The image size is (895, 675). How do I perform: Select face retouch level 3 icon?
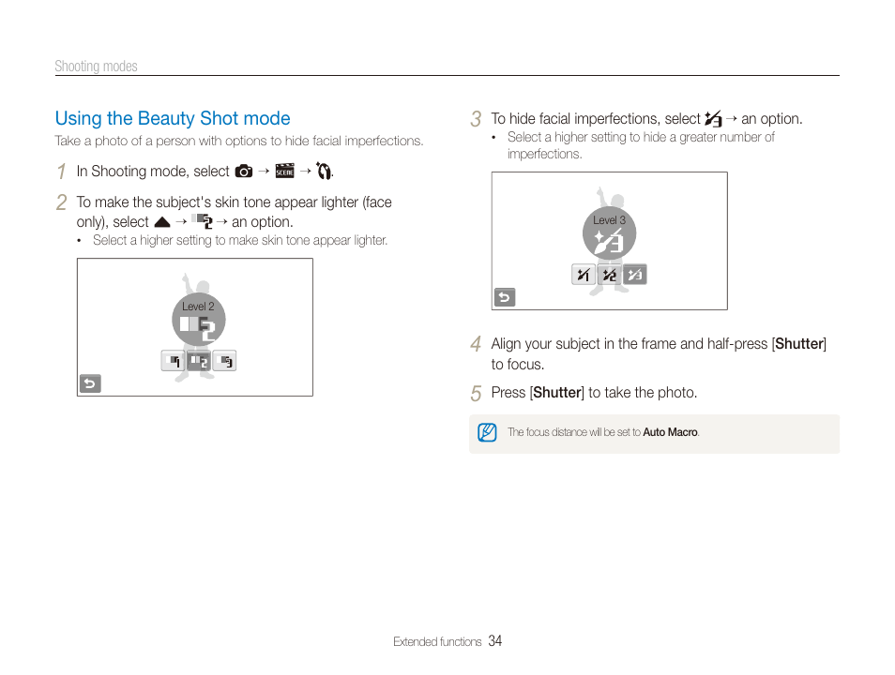coord(635,275)
